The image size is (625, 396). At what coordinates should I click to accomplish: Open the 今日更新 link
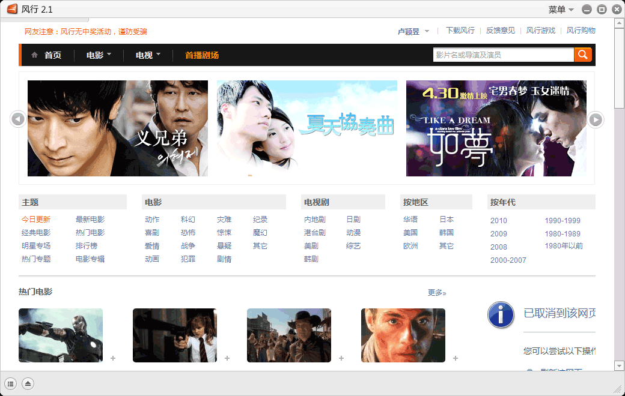pyautogui.click(x=36, y=220)
